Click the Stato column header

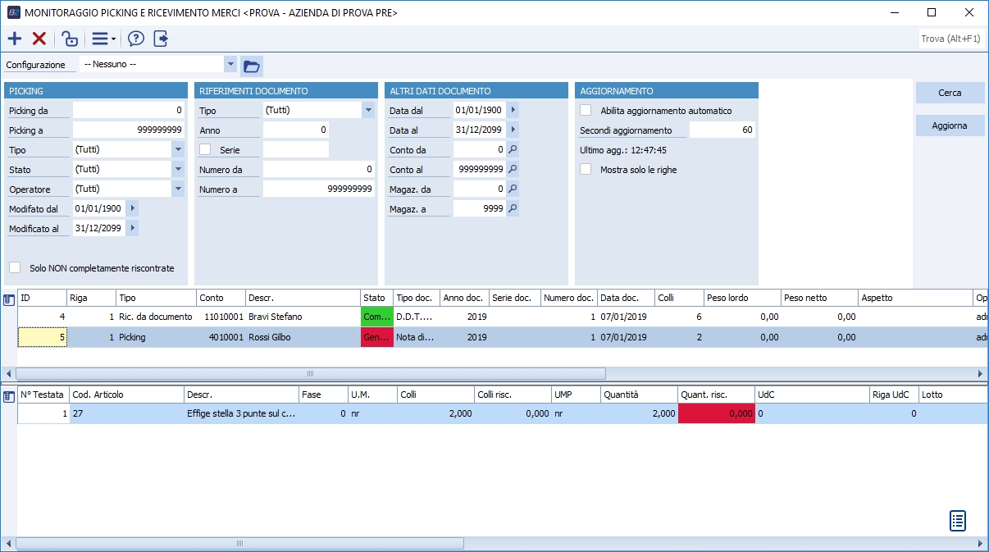point(376,298)
